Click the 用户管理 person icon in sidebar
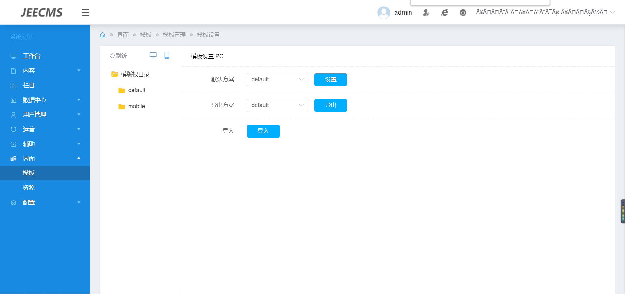The image size is (625, 294). click(13, 115)
